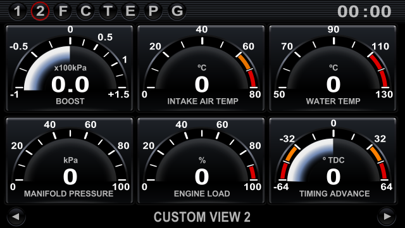Go to previous view with left arrow

pos(16,217)
